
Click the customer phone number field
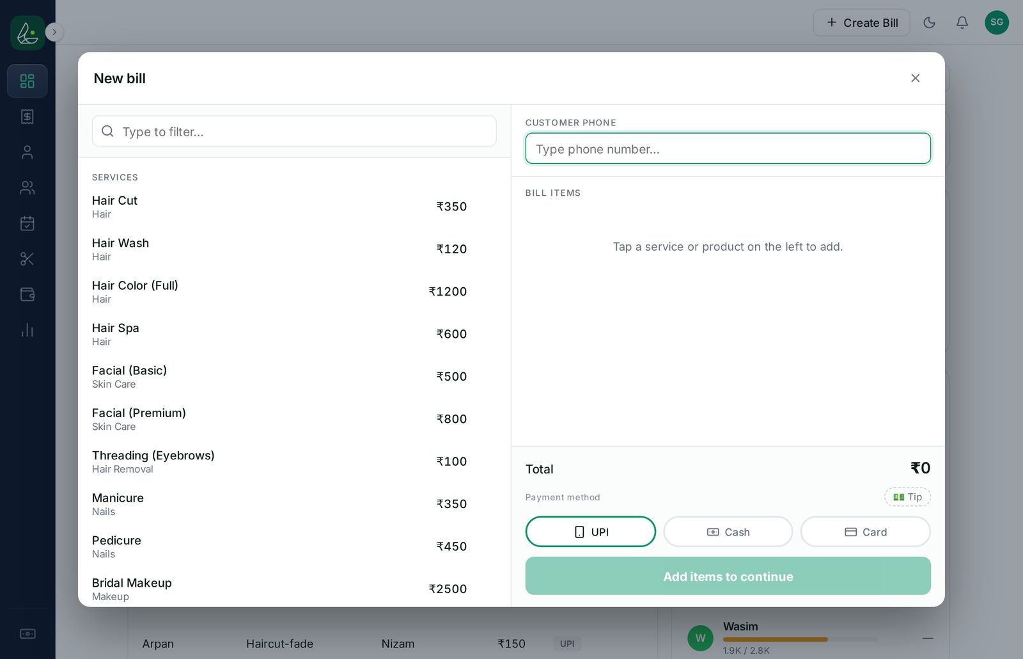click(728, 148)
